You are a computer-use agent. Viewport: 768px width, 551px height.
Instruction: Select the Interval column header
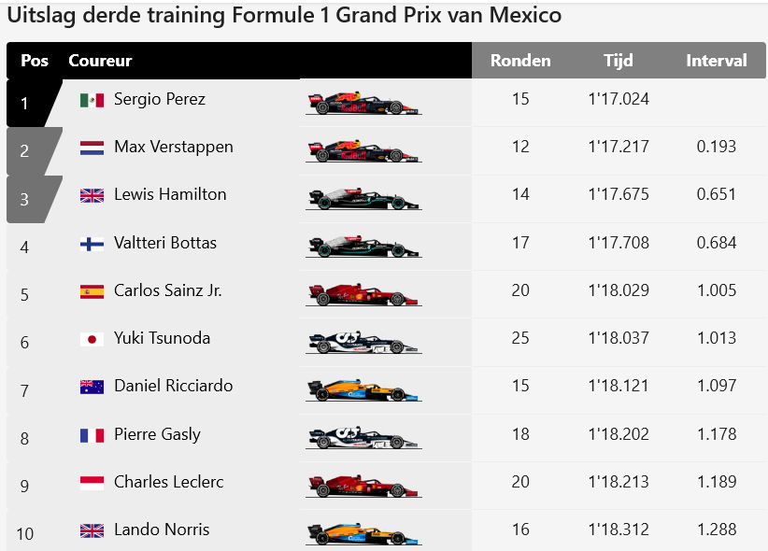pyautogui.click(x=716, y=61)
